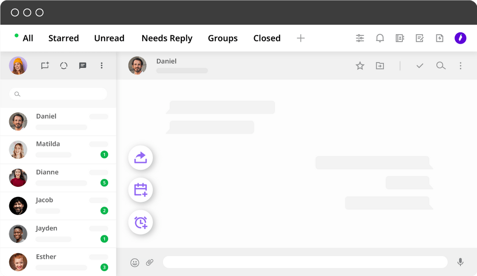Click the purple account logo icon
Image resolution: width=477 pixels, height=276 pixels.
[460, 38]
